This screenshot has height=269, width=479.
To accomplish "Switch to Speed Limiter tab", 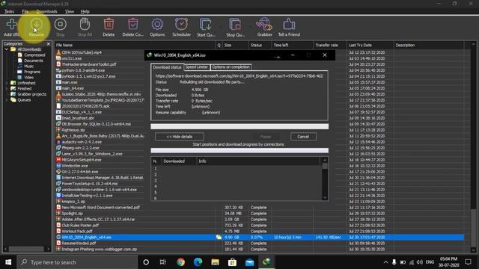I will [196, 67].
